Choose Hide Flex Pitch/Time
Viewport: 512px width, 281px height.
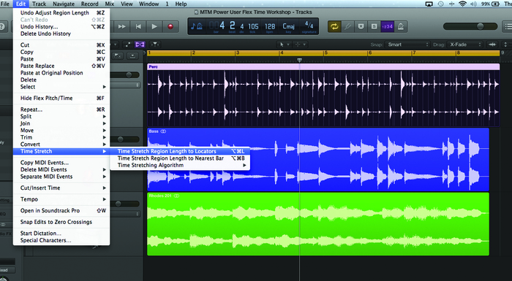tap(61, 98)
